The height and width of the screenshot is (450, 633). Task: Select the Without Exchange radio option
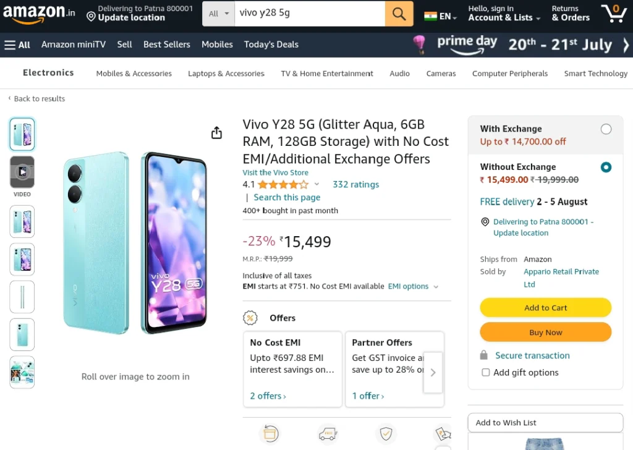(606, 167)
